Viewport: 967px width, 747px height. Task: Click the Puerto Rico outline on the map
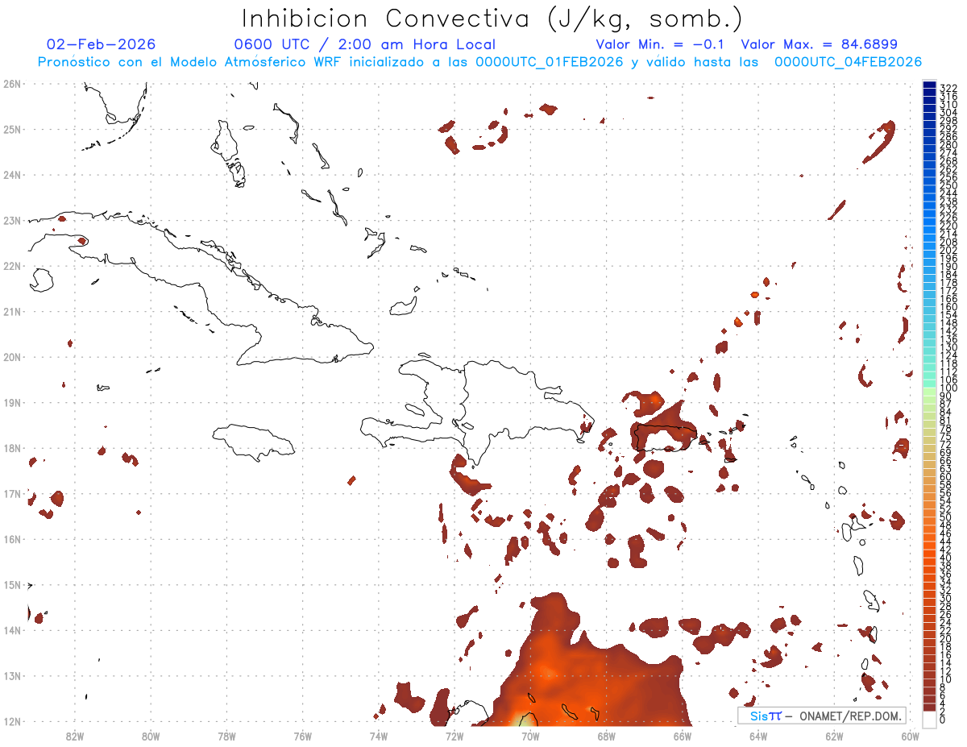coord(665,438)
